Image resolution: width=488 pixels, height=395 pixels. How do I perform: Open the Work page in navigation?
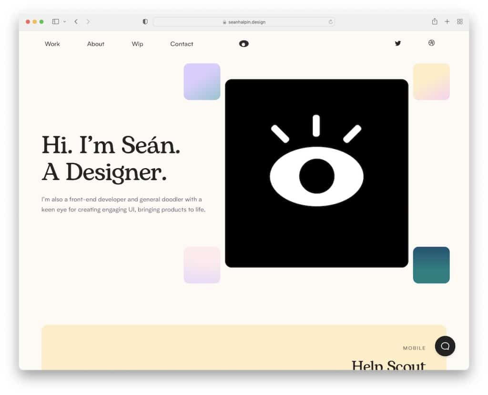click(52, 44)
